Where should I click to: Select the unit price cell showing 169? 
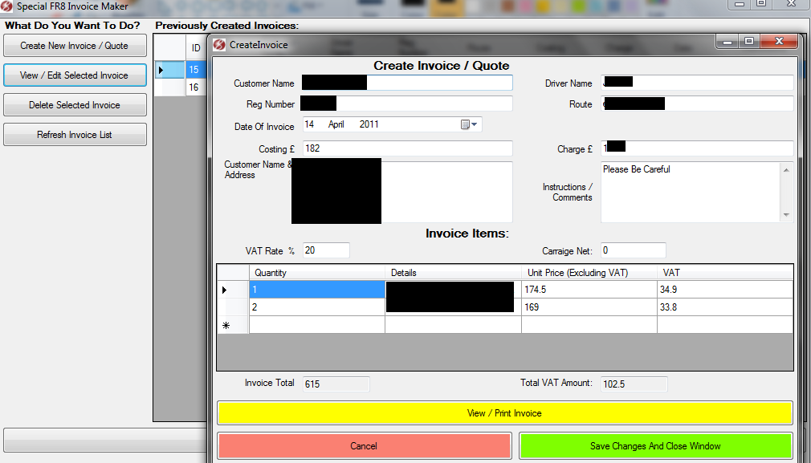(589, 307)
